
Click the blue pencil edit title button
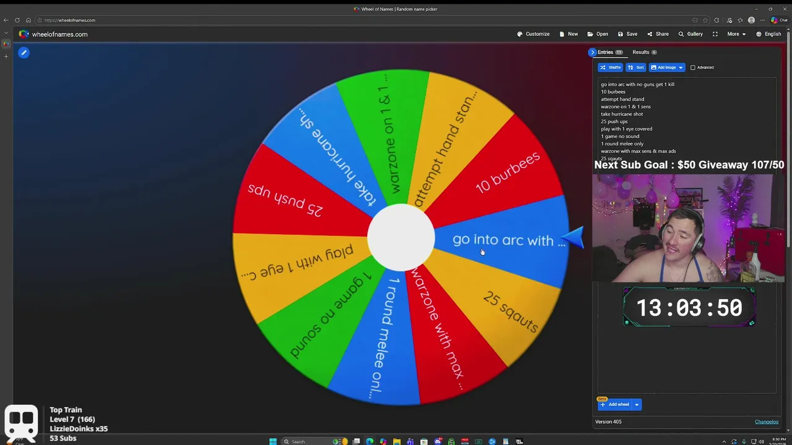pyautogui.click(x=24, y=53)
